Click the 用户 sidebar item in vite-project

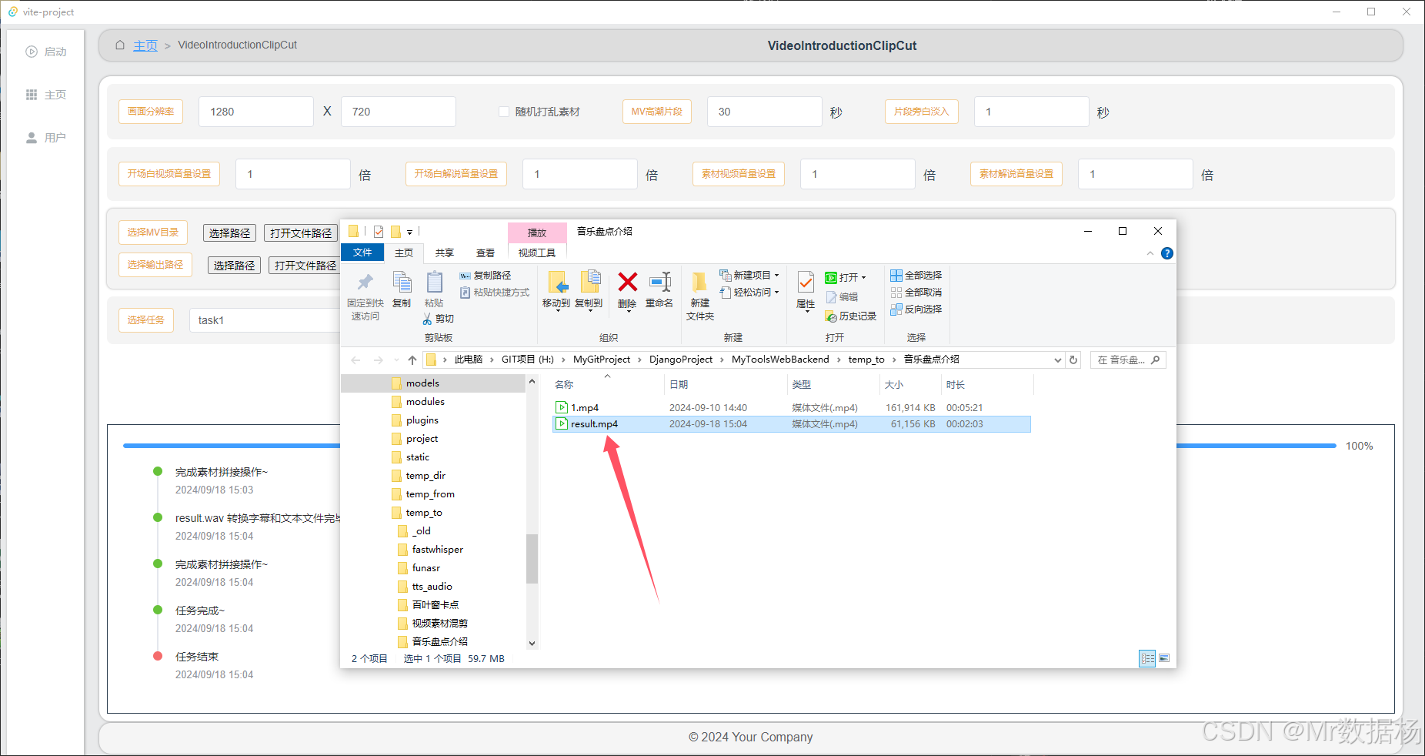(x=45, y=138)
